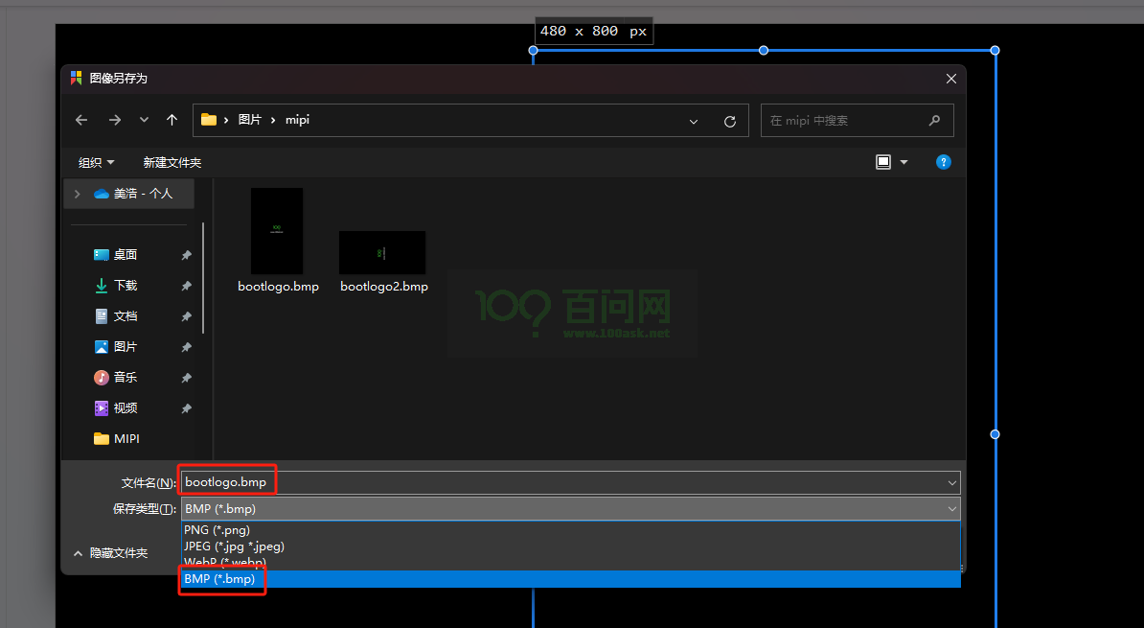
Task: Expand the OneDrive 个人 tree node
Action: point(77,194)
